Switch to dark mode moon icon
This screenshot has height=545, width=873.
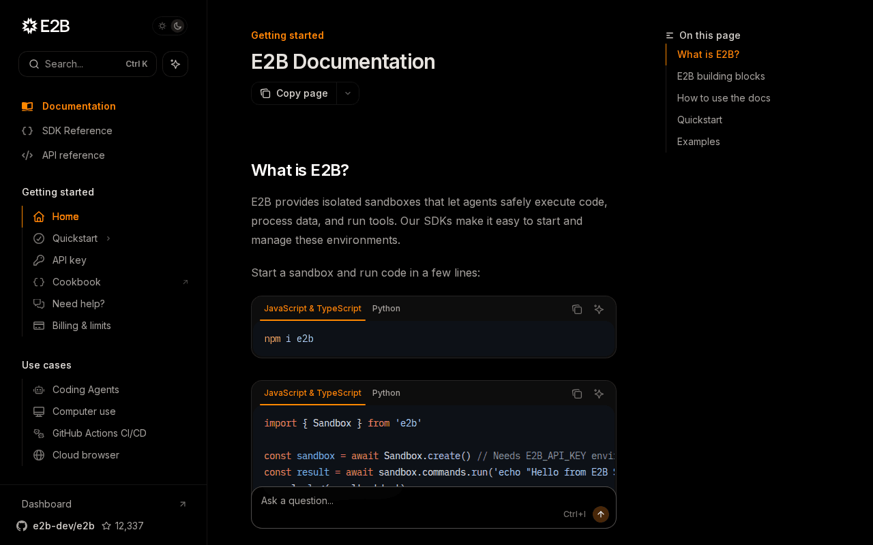[x=177, y=26]
